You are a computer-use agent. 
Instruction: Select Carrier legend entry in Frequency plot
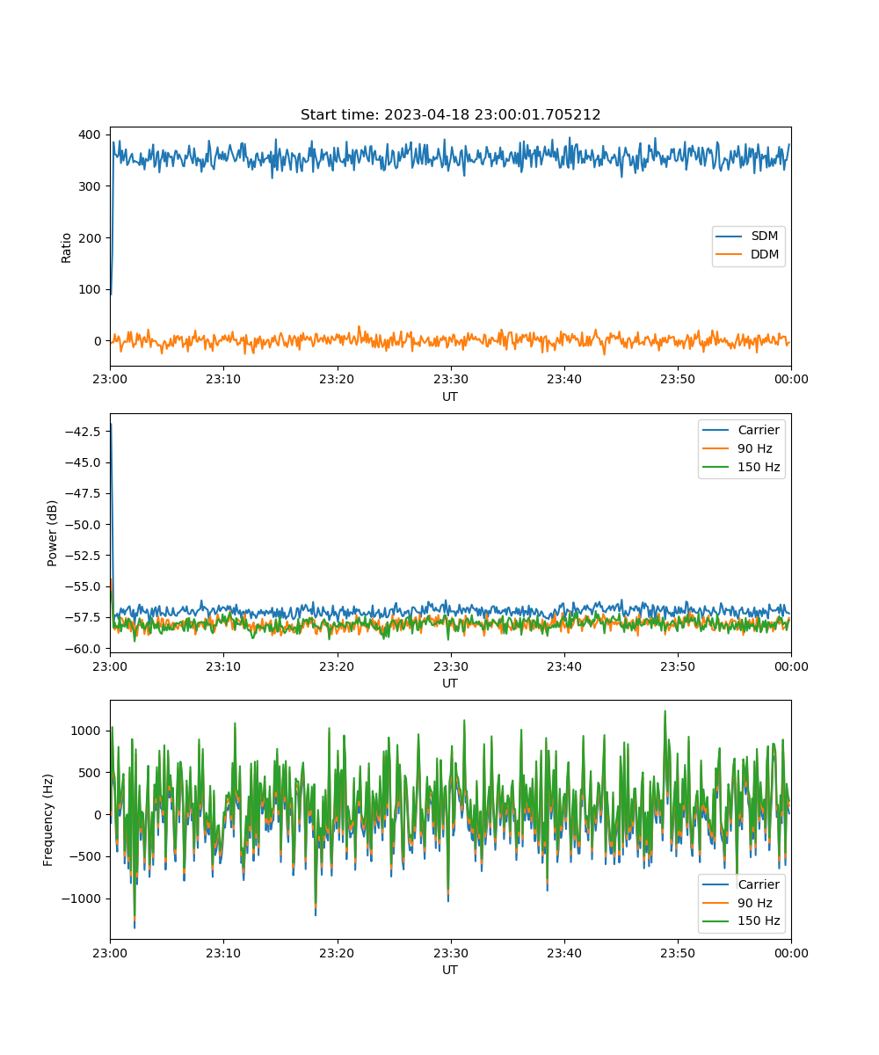[742, 884]
